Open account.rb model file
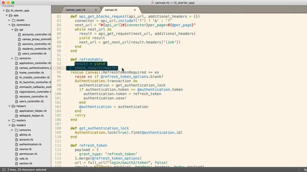Image resolution: width=307 pixels, height=172 pixels. click(26, 140)
